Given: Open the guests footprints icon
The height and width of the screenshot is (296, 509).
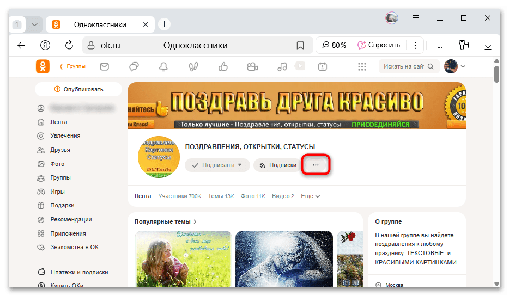Looking at the screenshot, I should pos(193,67).
